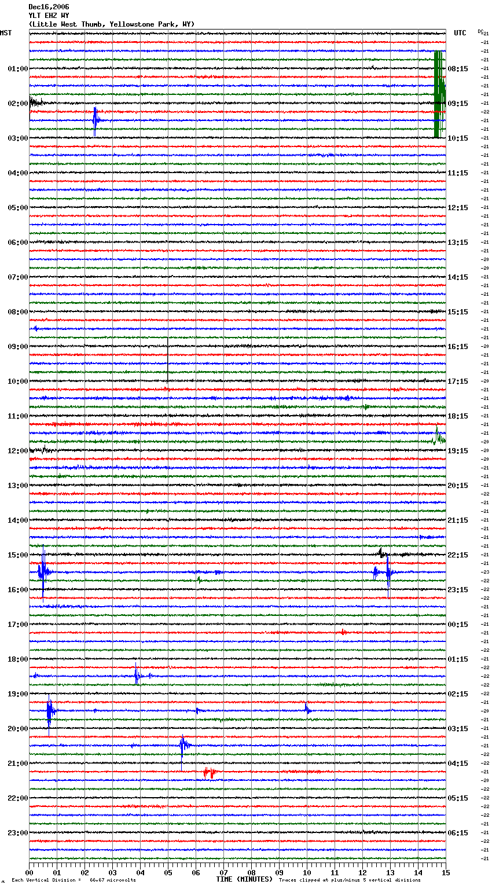Viewport: 492px width, 888px height.
Task: Click the 19:15 UTC time label
Action: tap(458, 451)
